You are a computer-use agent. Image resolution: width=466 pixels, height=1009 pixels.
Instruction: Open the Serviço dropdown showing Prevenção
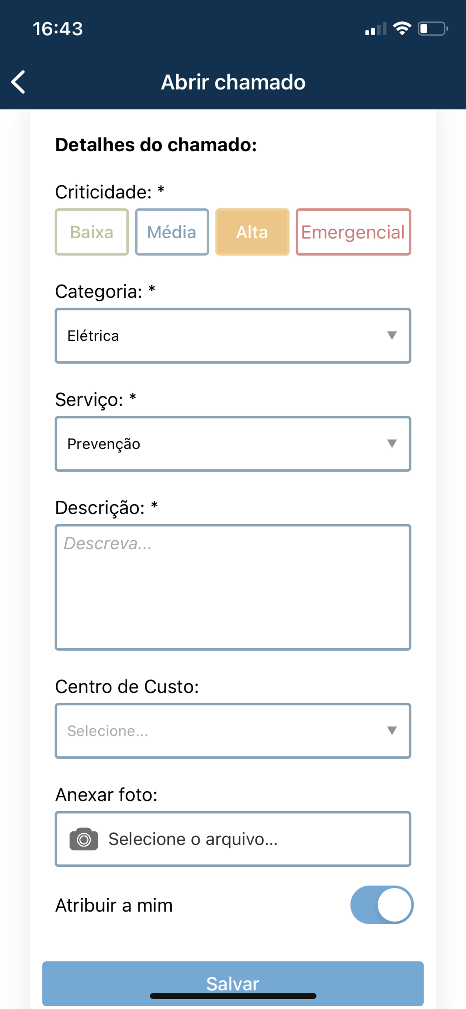click(233, 444)
